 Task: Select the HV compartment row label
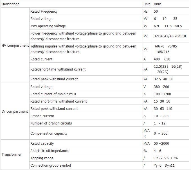pyautogui.click(x=15, y=46)
